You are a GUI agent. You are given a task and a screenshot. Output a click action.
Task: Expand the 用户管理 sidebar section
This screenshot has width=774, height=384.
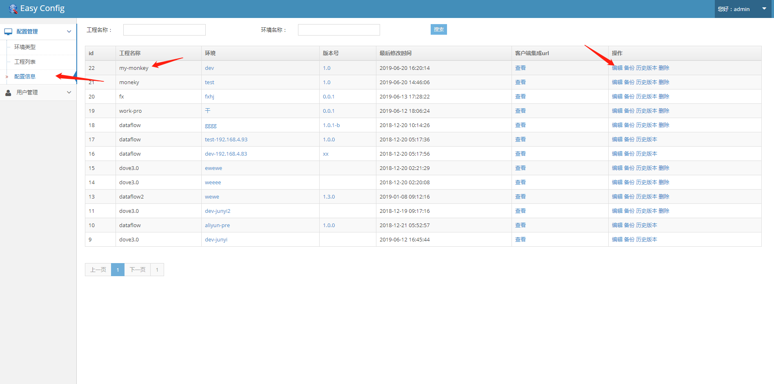[69, 92]
